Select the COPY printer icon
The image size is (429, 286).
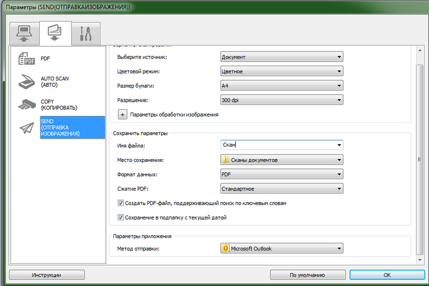point(27,104)
